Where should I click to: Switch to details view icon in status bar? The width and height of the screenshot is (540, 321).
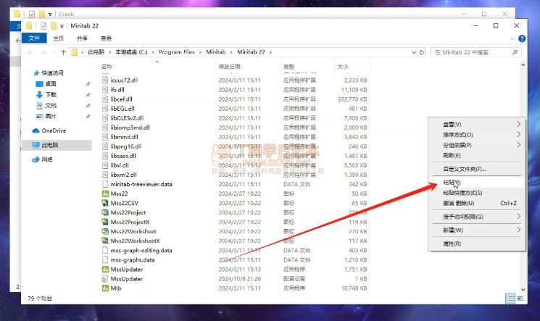coord(510,299)
